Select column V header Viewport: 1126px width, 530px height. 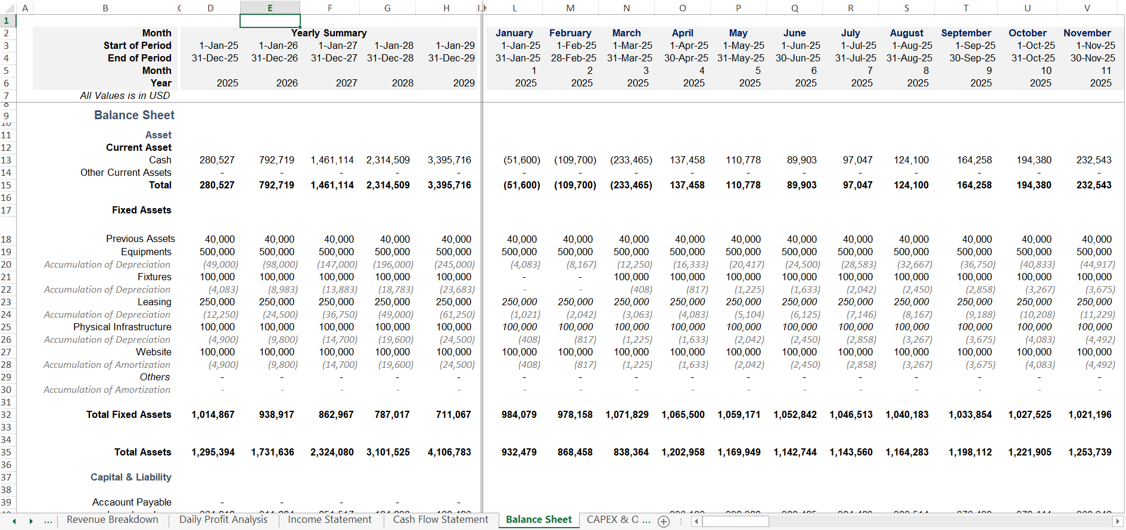click(x=1087, y=8)
